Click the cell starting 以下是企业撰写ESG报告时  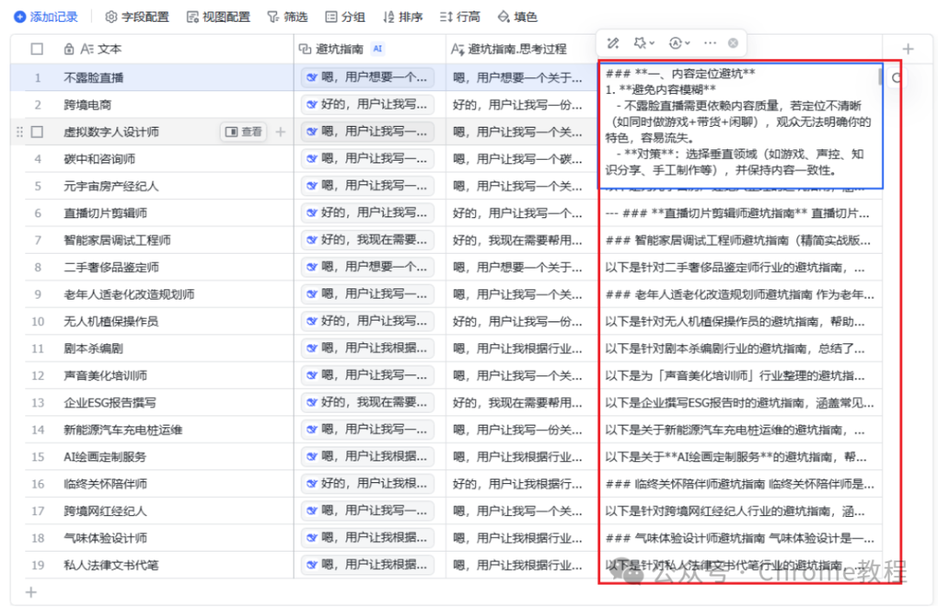click(741, 402)
